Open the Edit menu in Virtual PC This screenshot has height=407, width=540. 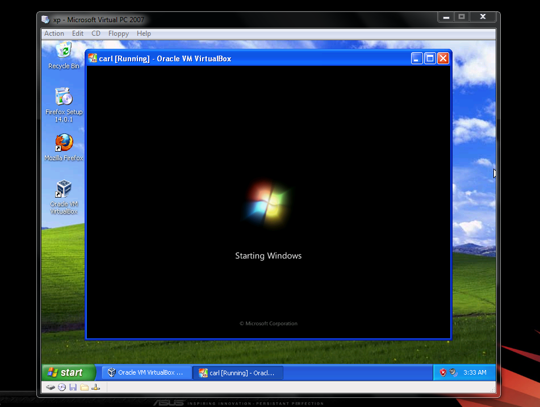coord(77,33)
